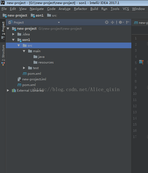148x173 pixels.
Task: Open the Project panel gear settings
Action: point(121,22)
